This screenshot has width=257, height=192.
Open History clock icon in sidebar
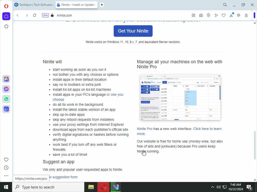click(6, 168)
